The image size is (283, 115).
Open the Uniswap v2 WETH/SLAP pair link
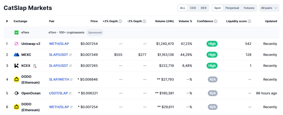point(59,44)
